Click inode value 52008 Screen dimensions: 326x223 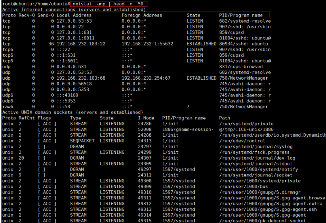(145, 129)
